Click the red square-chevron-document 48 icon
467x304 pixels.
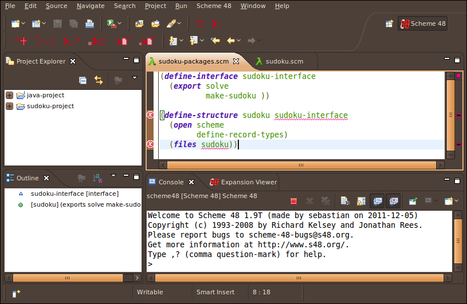click(x=147, y=41)
